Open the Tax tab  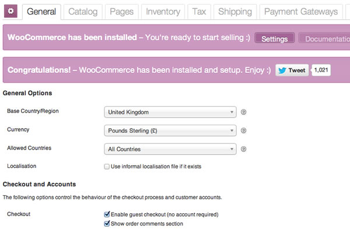point(199,12)
